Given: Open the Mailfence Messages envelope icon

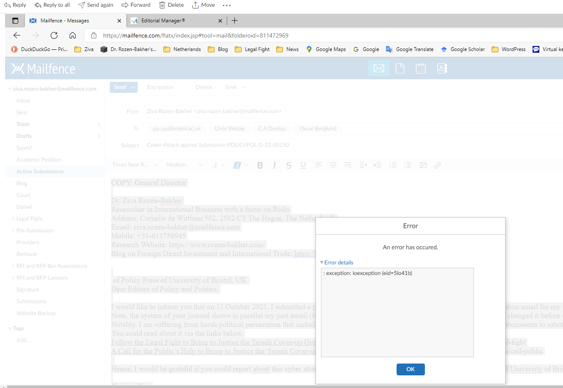Looking at the screenshot, I should [x=379, y=68].
